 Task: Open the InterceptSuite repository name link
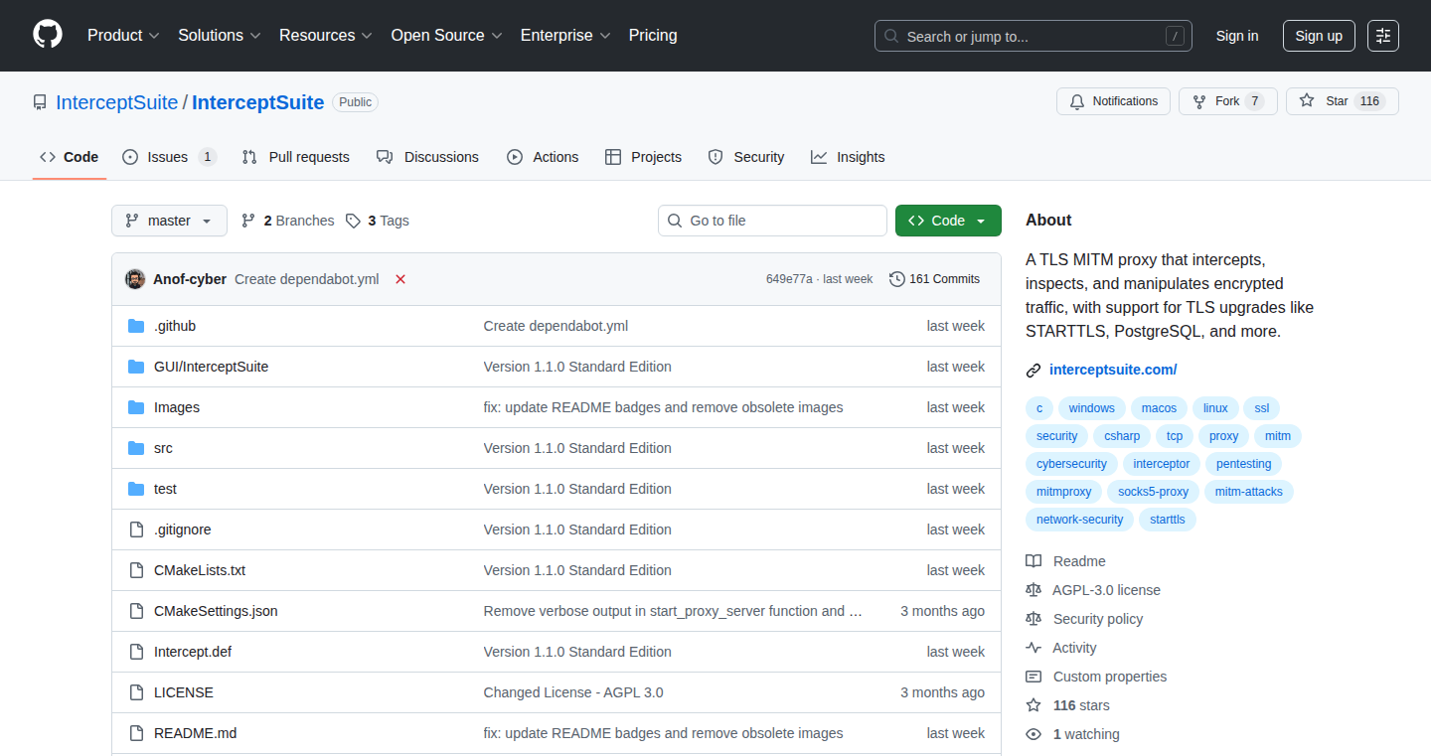tap(258, 102)
